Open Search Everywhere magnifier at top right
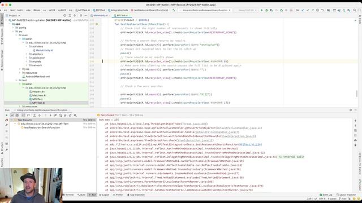Image resolution: width=362 pixels, height=203 pixels. coord(355,10)
